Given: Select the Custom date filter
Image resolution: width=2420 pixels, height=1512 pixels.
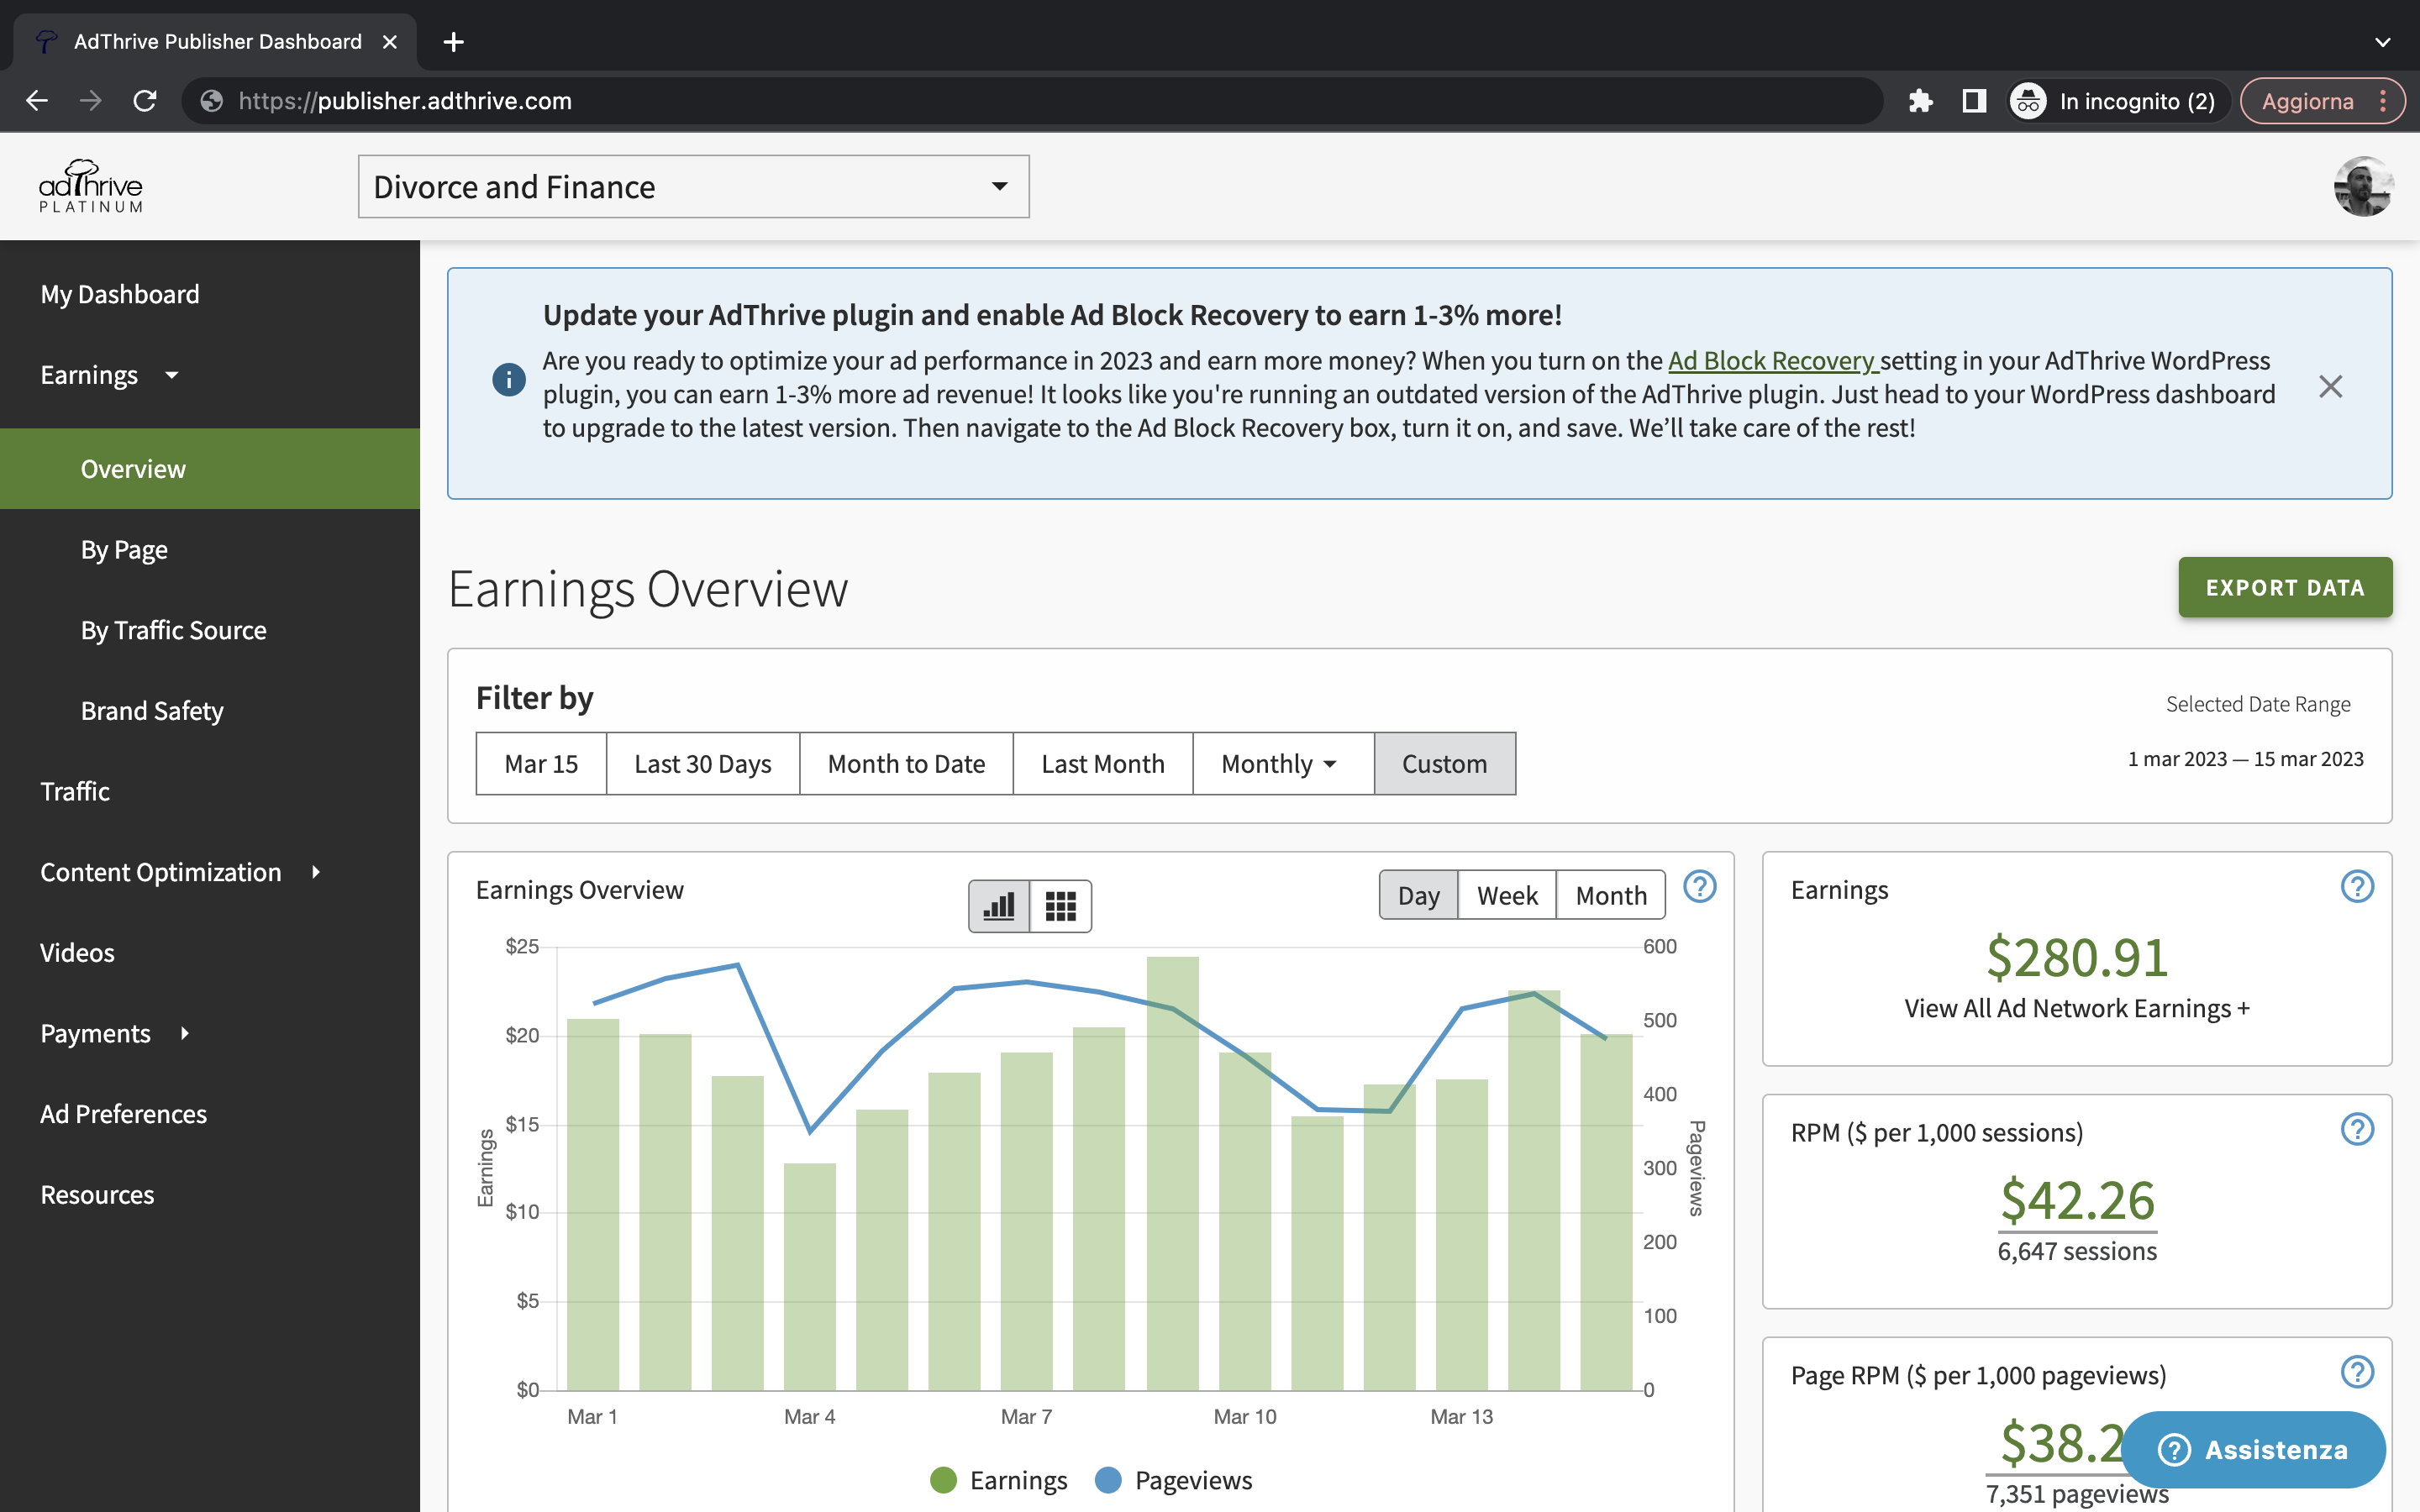Looking at the screenshot, I should 1445,764.
